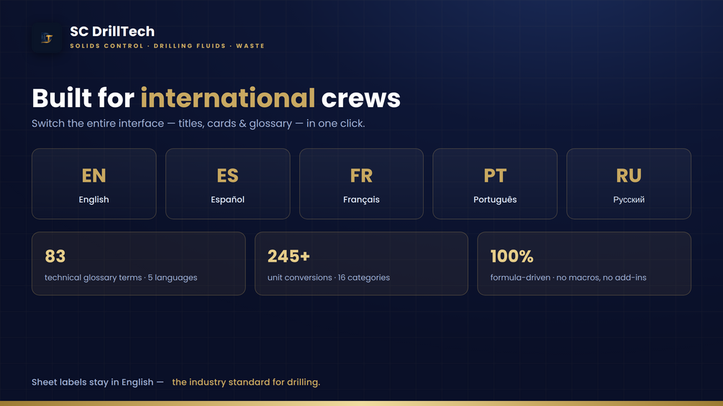Click the large RU code letters

[x=629, y=175]
